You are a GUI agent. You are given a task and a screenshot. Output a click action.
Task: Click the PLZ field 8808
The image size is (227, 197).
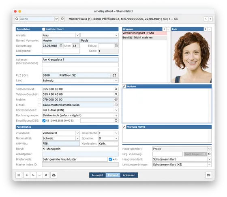point(50,75)
